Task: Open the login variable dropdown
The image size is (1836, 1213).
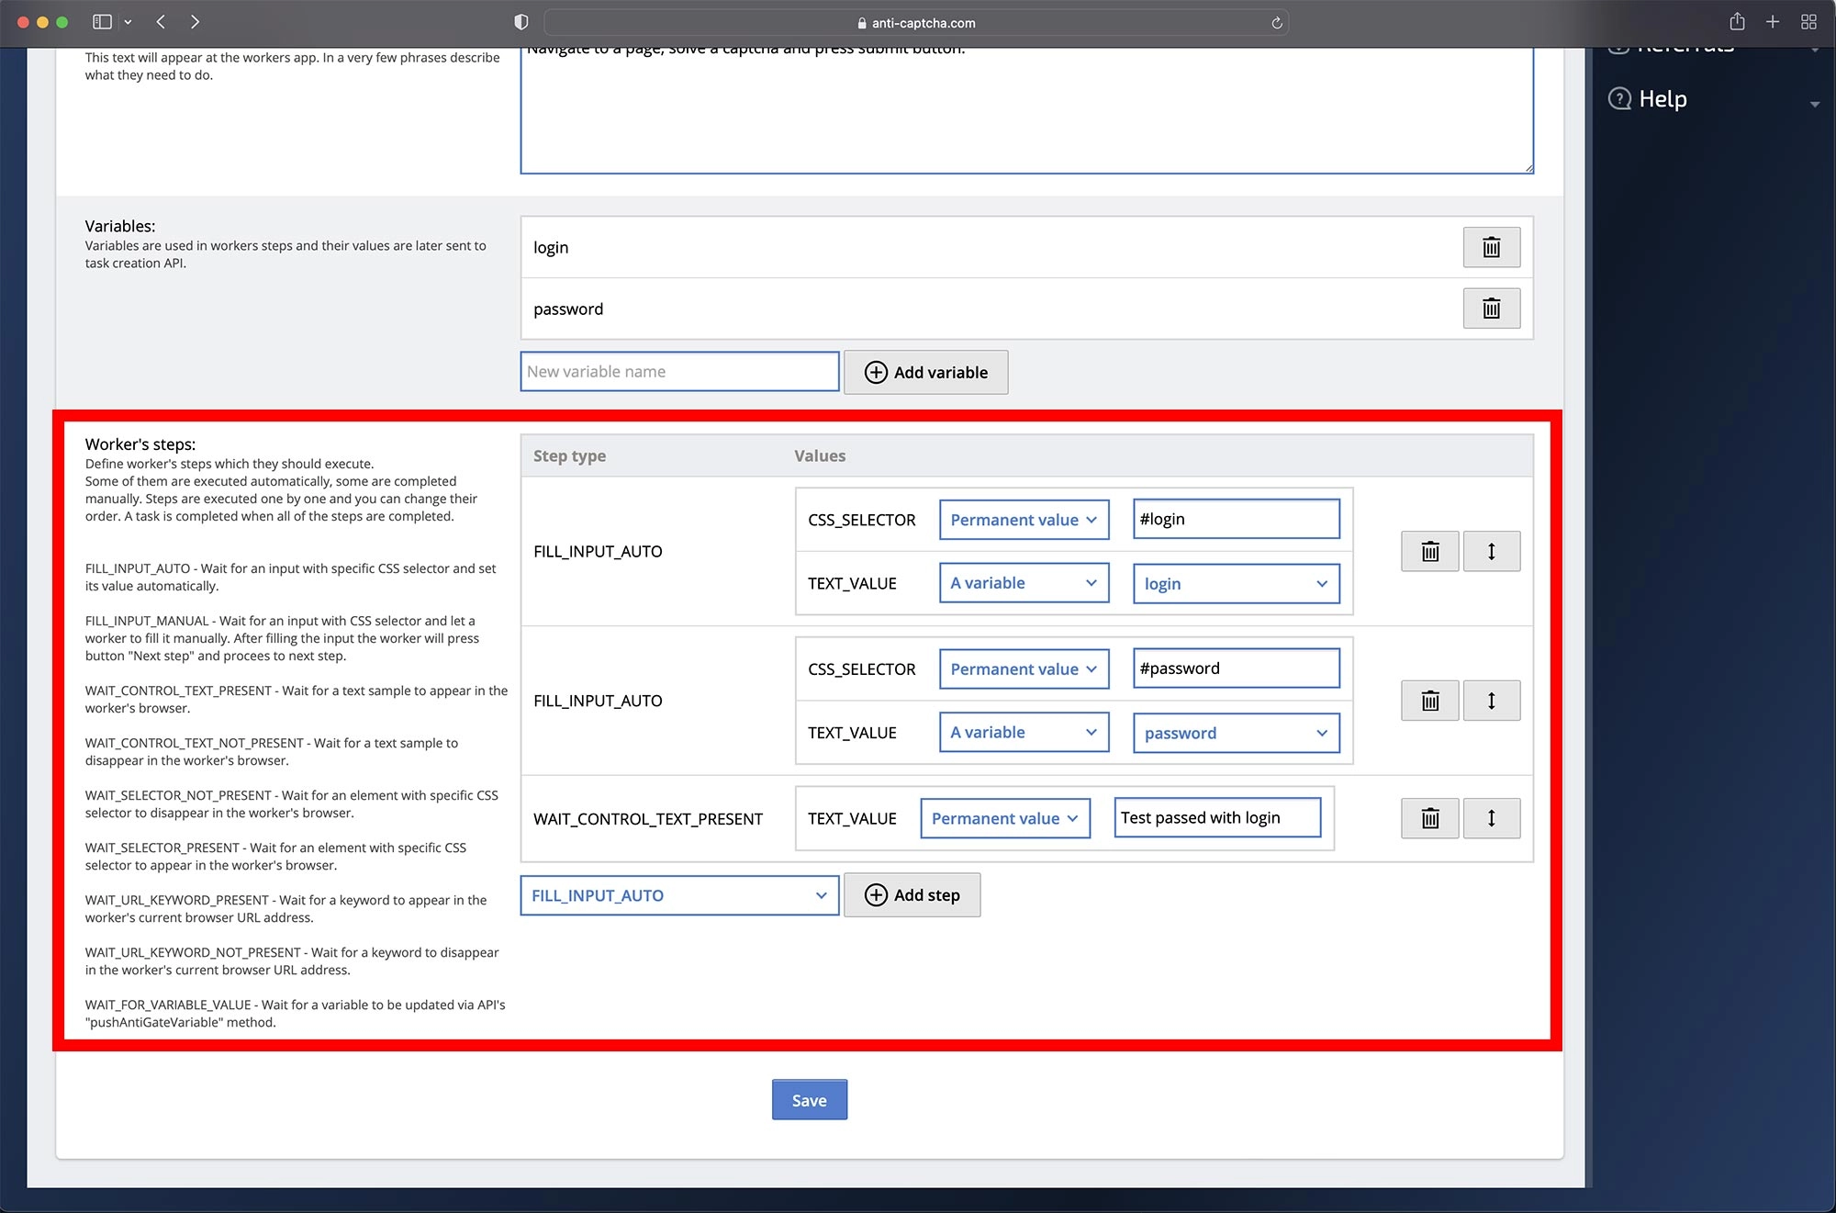Action: point(1236,584)
